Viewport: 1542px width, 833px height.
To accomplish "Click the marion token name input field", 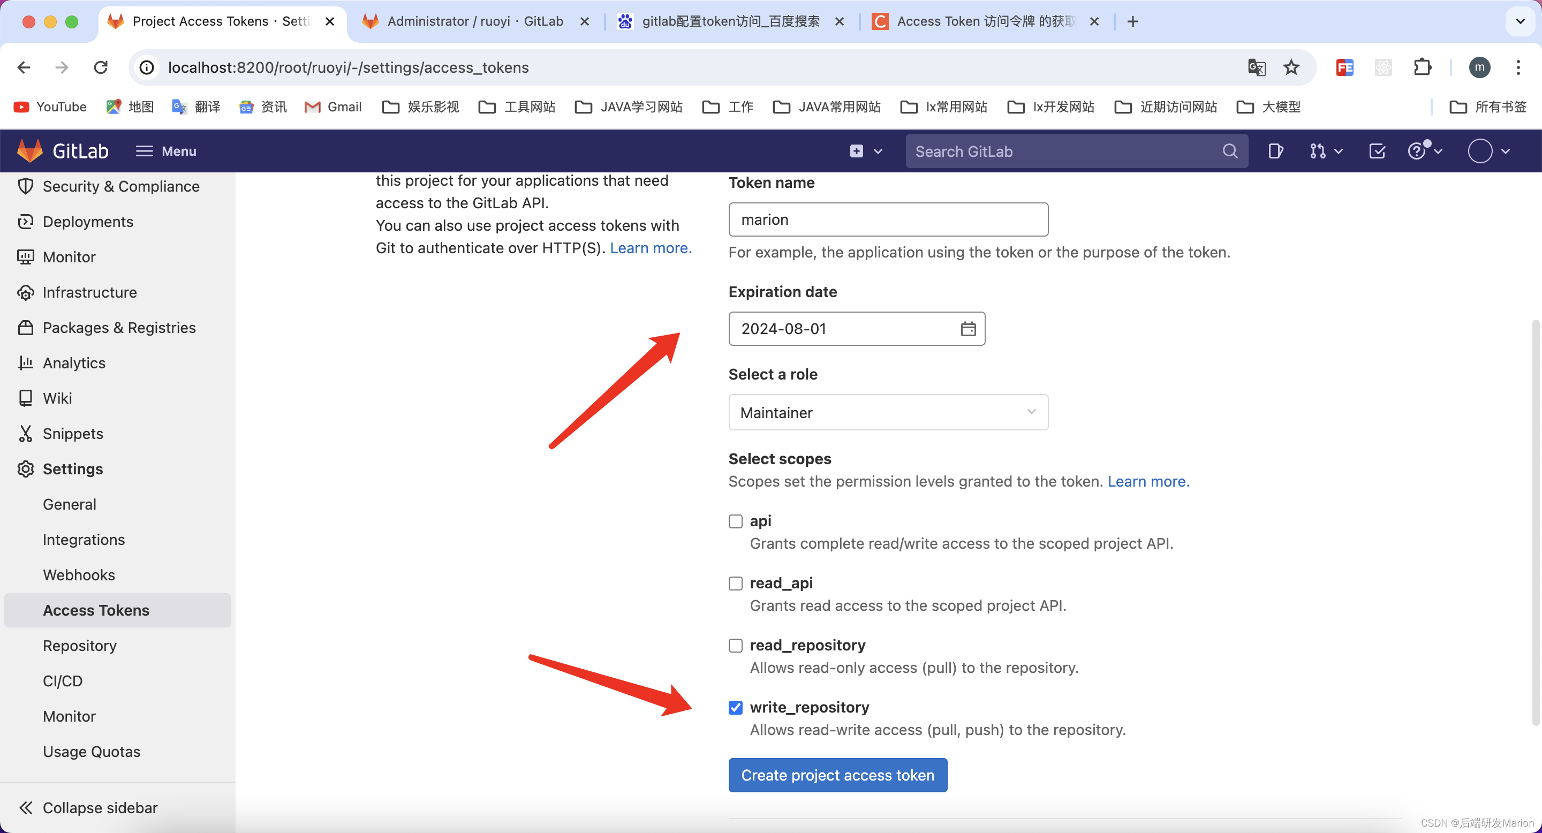I will coord(888,219).
